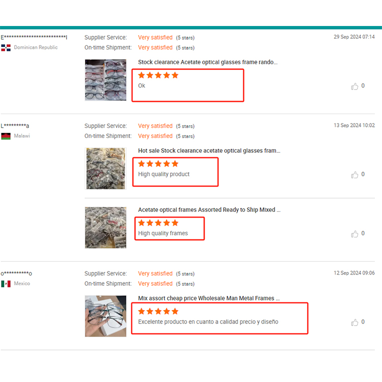Like the "Excelente producto" review thumbs-up
The height and width of the screenshot is (382, 382).
(354, 322)
